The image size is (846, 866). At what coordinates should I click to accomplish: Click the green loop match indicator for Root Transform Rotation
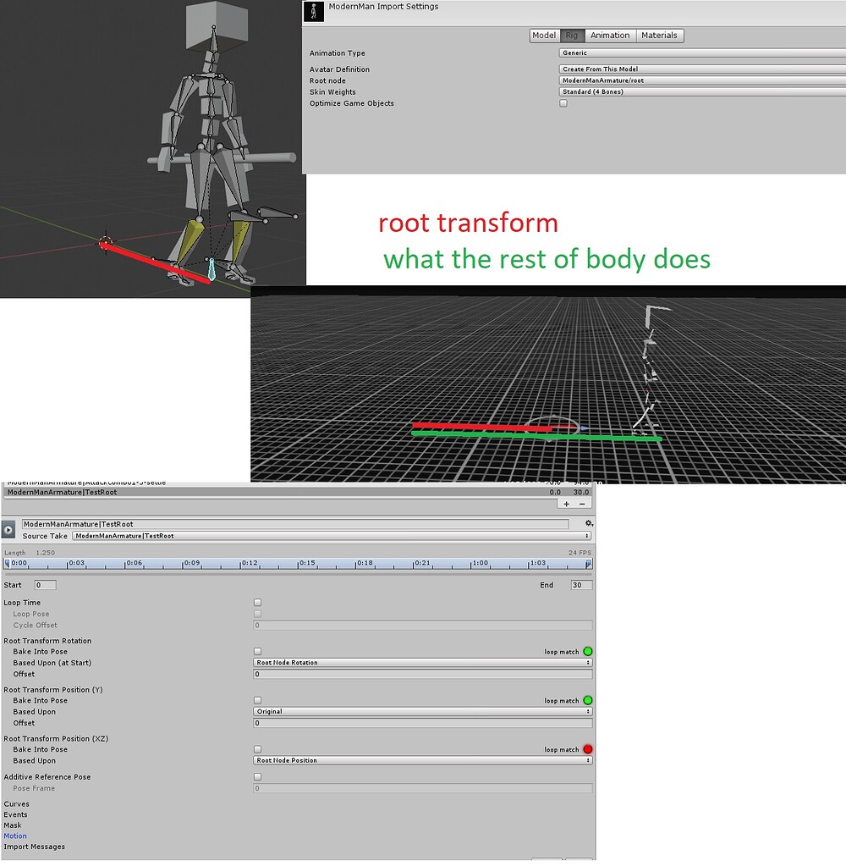[x=590, y=651]
